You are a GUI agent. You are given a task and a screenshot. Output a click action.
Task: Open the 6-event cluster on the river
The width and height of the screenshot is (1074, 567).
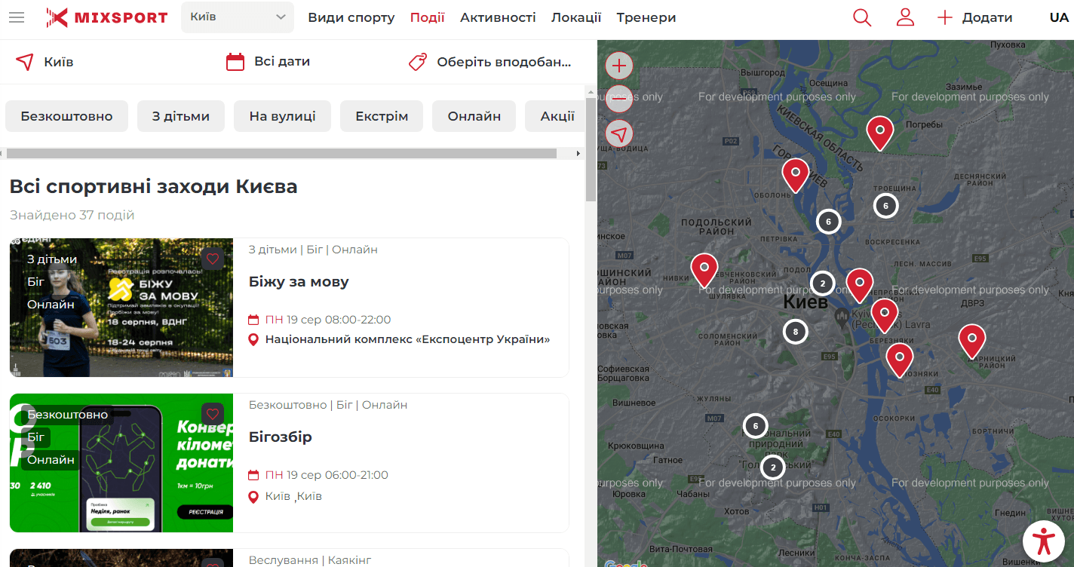coord(828,222)
